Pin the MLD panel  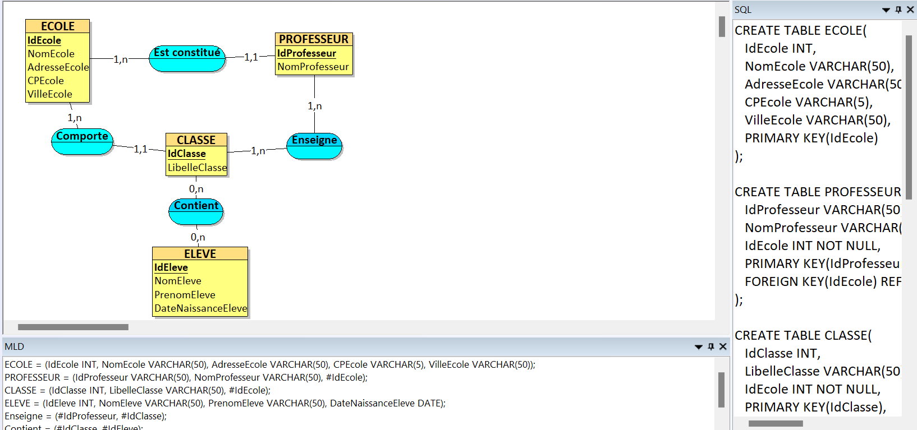coord(711,346)
